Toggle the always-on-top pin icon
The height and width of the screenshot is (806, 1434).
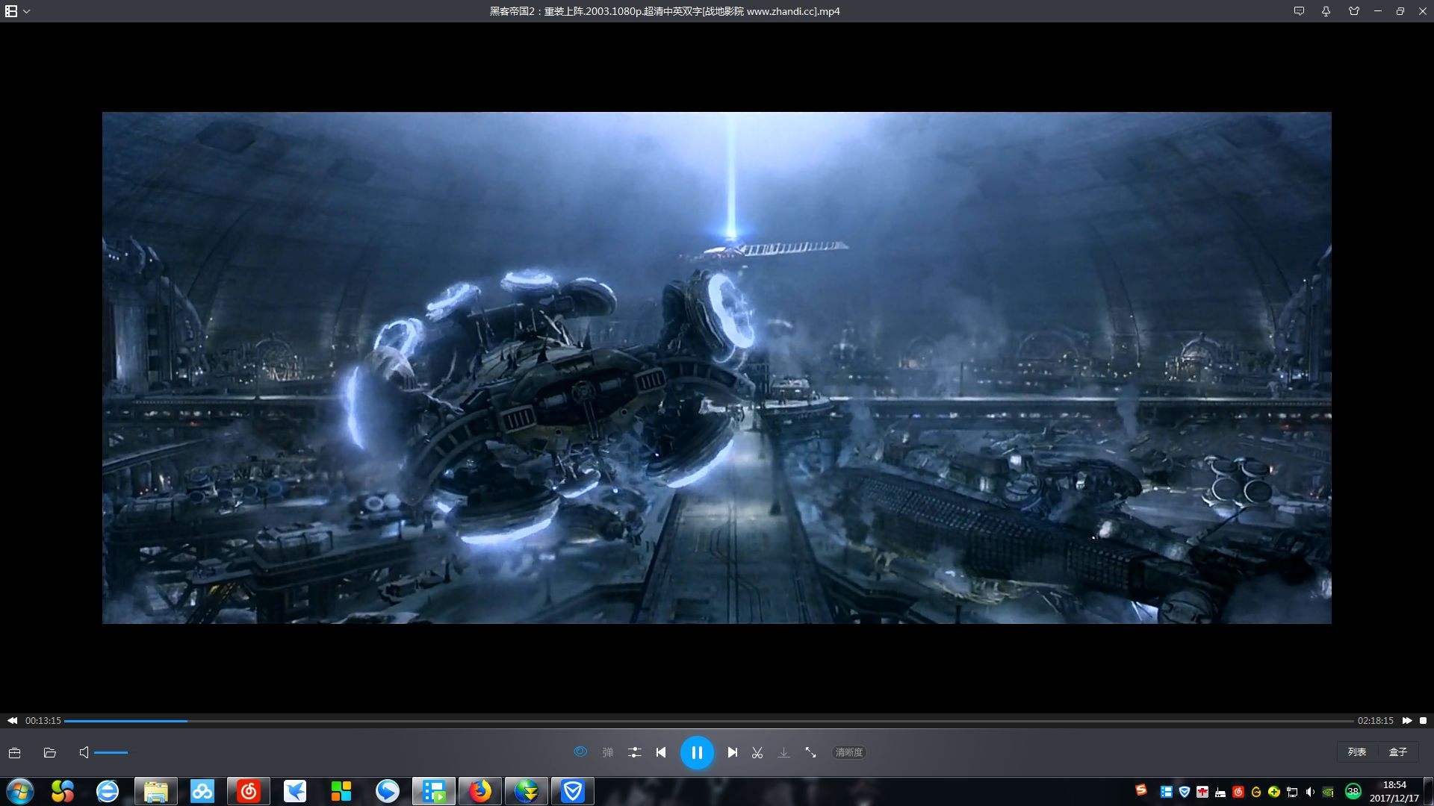point(1326,11)
